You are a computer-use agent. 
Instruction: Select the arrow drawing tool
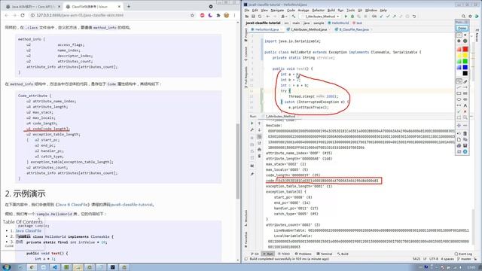click(x=465, y=87)
